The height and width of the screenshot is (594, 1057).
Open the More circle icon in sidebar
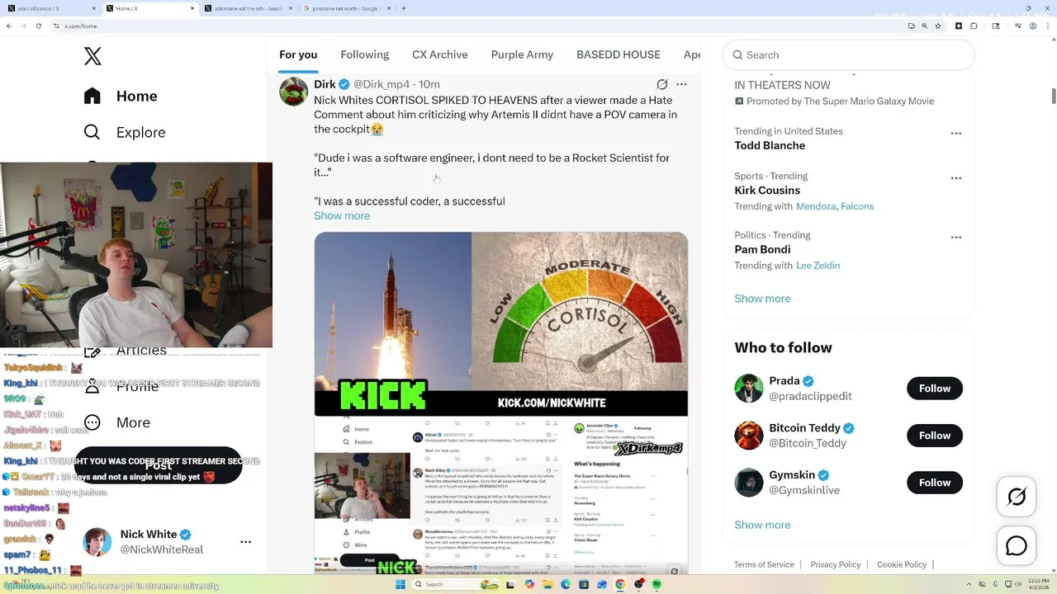[x=92, y=422]
